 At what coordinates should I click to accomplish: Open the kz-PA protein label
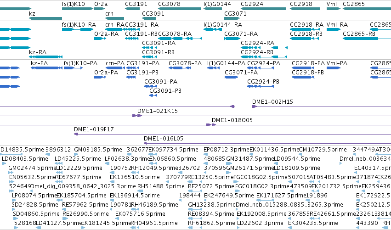(39, 63)
